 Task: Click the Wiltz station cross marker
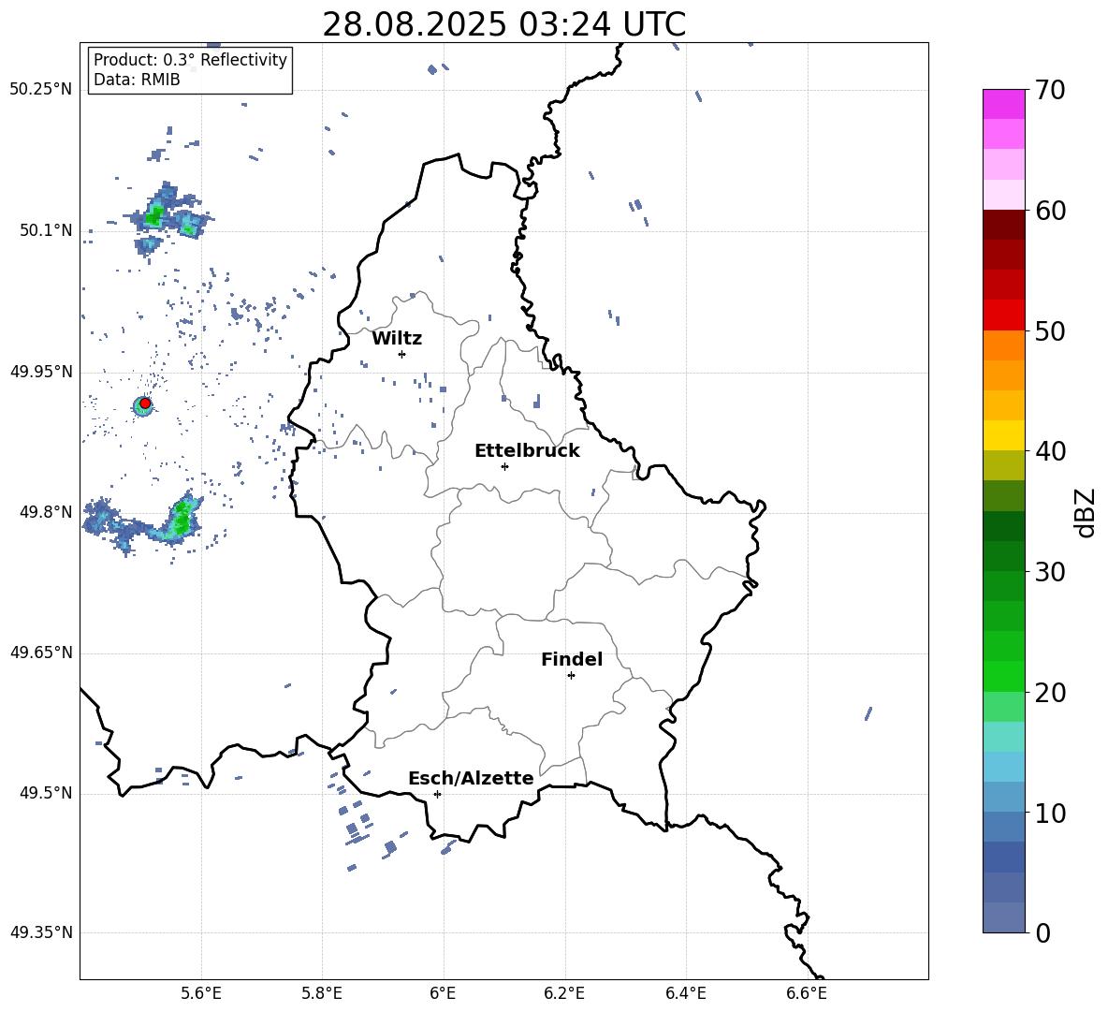401,354
